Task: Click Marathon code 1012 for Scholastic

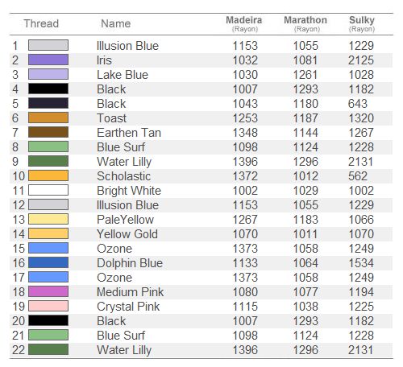Action: [x=305, y=176]
